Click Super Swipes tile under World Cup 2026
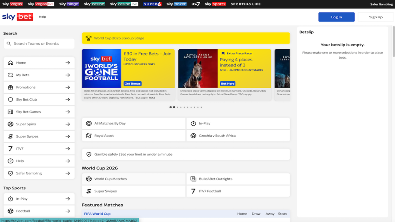This screenshot has height=222, width=395. [133, 191]
